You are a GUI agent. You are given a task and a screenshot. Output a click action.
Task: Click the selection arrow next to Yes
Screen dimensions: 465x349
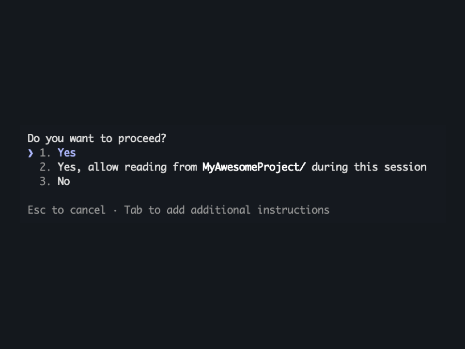click(x=30, y=153)
